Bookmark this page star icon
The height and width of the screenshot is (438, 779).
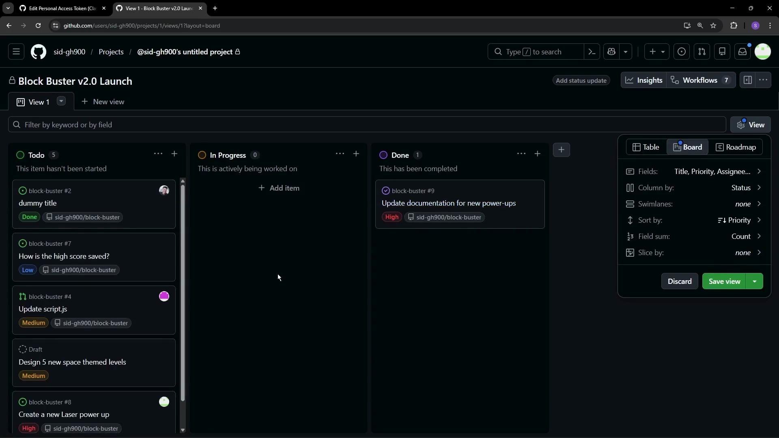(714, 26)
